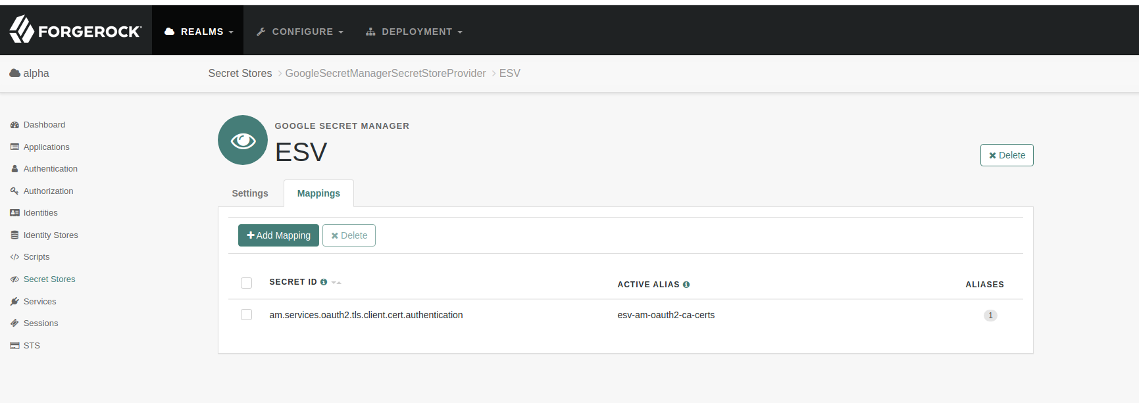1139x403 pixels.
Task: Click the Google Secret Manager heading text
Action: coord(342,126)
